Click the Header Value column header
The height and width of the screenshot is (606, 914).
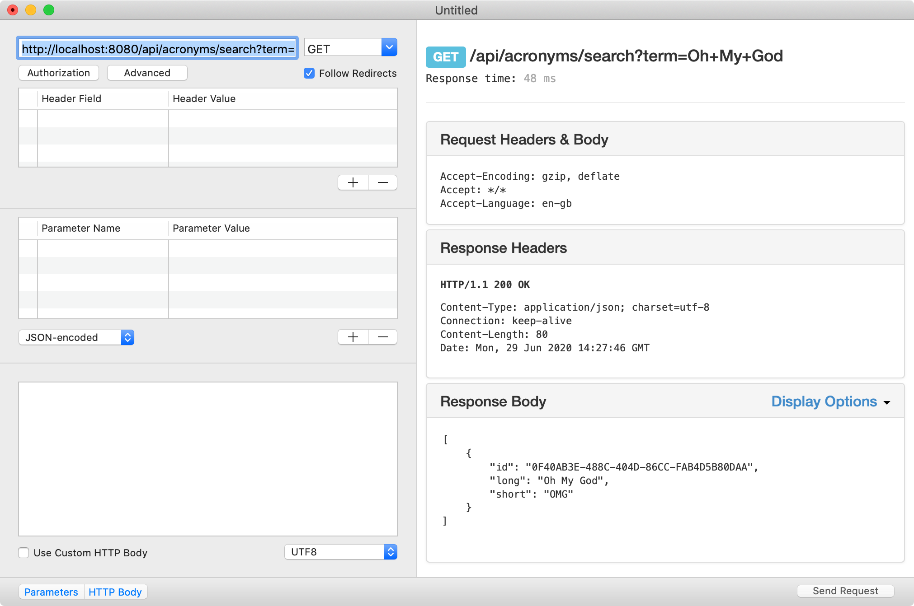pyautogui.click(x=283, y=98)
